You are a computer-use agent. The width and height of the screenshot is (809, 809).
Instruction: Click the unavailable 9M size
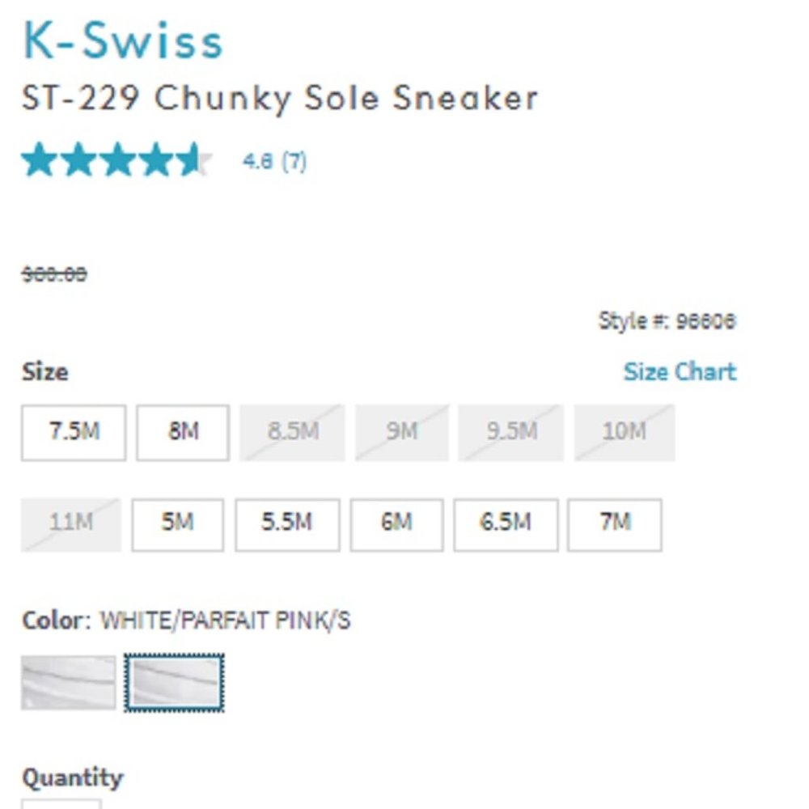pyautogui.click(x=401, y=432)
